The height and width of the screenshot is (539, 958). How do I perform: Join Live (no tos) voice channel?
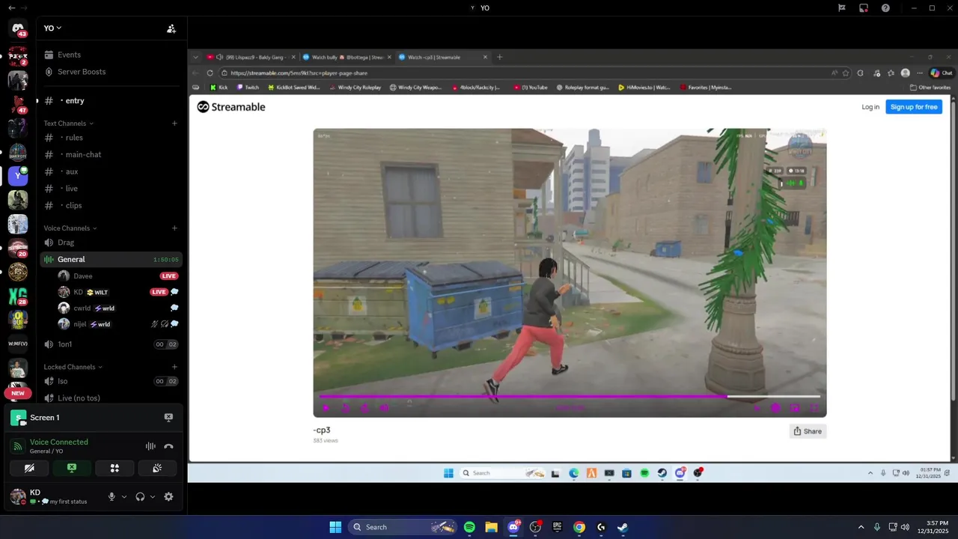pyautogui.click(x=111, y=398)
